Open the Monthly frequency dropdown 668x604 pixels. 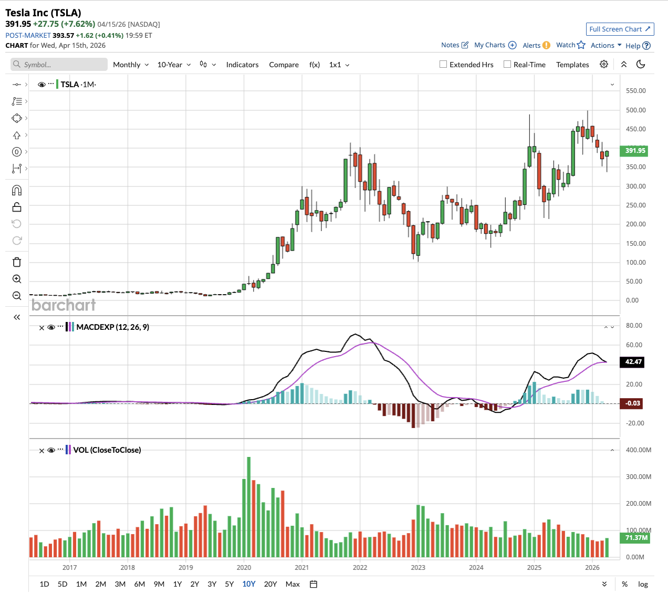tap(131, 65)
